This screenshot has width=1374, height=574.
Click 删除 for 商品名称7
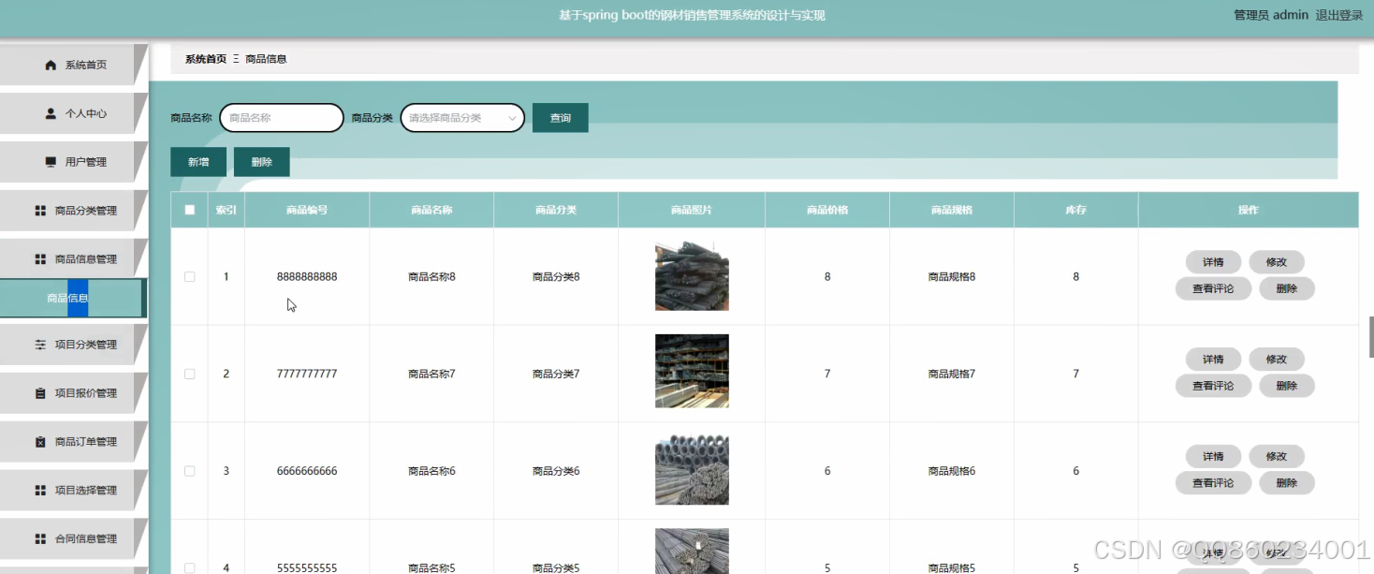click(1287, 386)
